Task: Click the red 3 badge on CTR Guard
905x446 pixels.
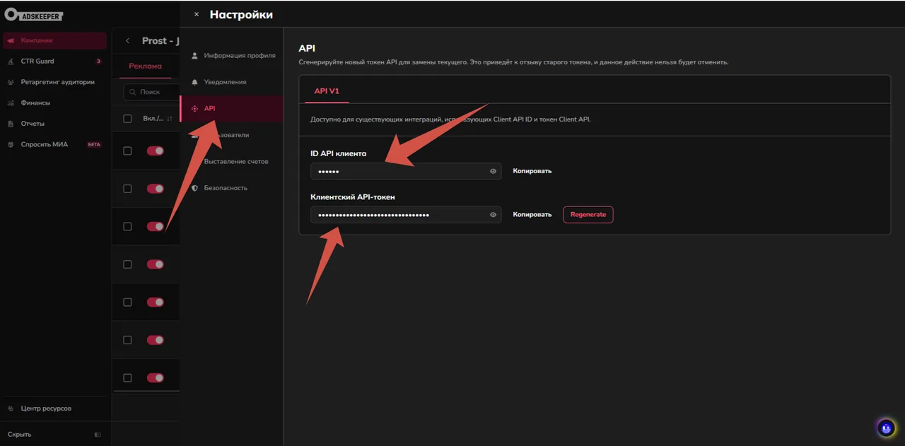Action: click(x=98, y=61)
